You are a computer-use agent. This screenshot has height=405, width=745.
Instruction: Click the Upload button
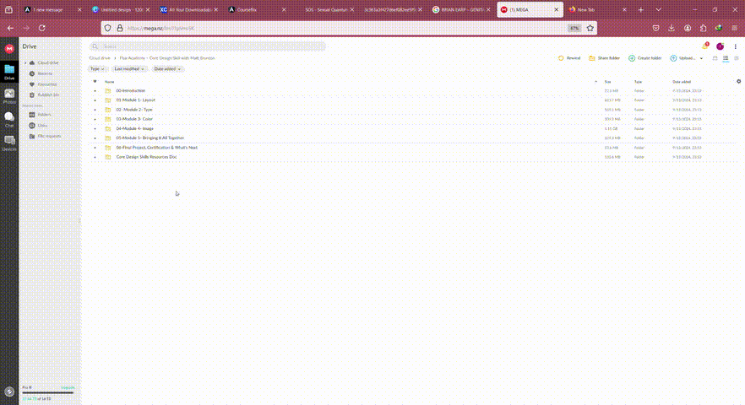[682, 58]
